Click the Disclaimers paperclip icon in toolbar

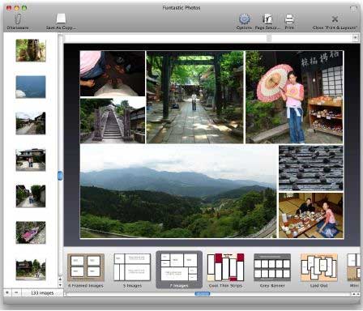[17, 19]
